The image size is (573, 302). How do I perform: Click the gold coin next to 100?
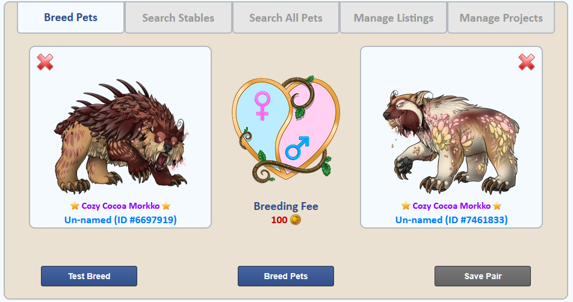coord(296,220)
